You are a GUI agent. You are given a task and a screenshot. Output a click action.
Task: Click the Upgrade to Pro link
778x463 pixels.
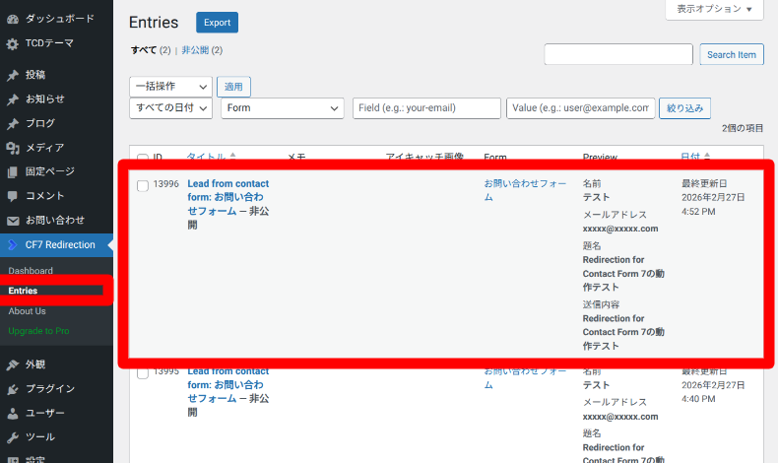pos(38,331)
